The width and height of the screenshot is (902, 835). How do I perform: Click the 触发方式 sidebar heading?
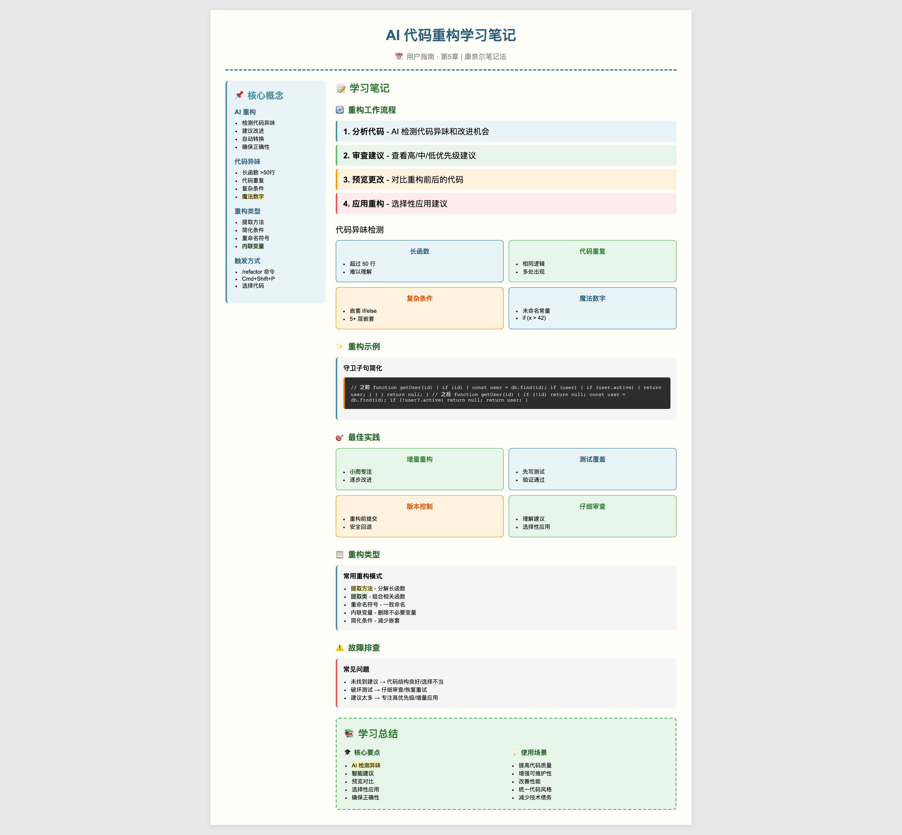pos(247,261)
